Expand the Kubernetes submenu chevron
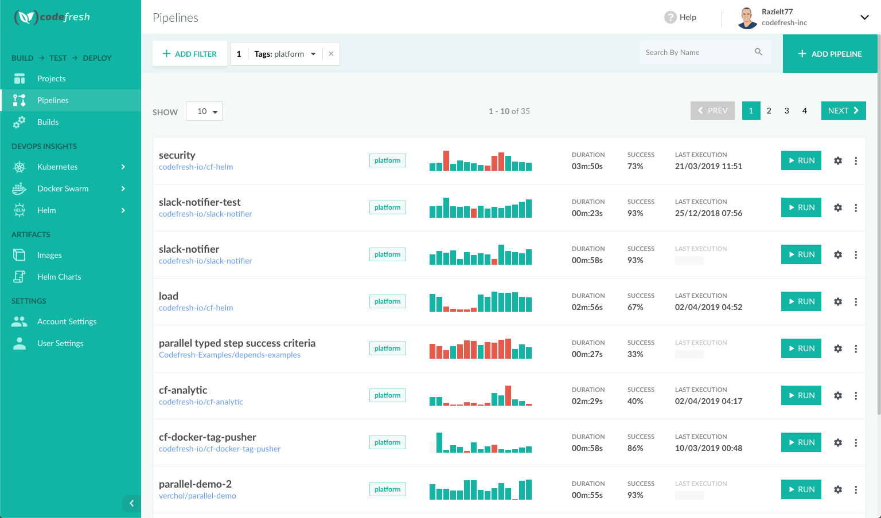This screenshot has height=518, width=881. (x=123, y=167)
